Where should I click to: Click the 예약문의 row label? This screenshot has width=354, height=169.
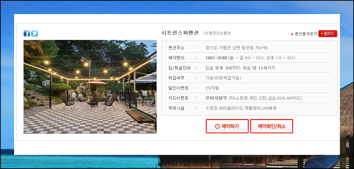point(176,58)
